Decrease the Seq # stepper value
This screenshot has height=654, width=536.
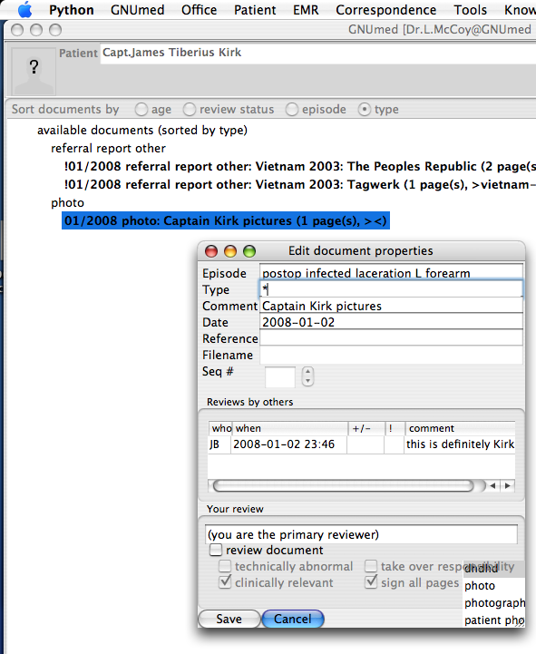point(307,381)
